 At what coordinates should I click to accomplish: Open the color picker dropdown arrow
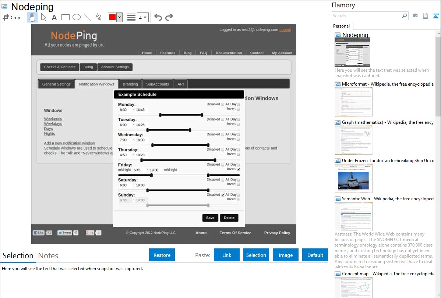119,17
